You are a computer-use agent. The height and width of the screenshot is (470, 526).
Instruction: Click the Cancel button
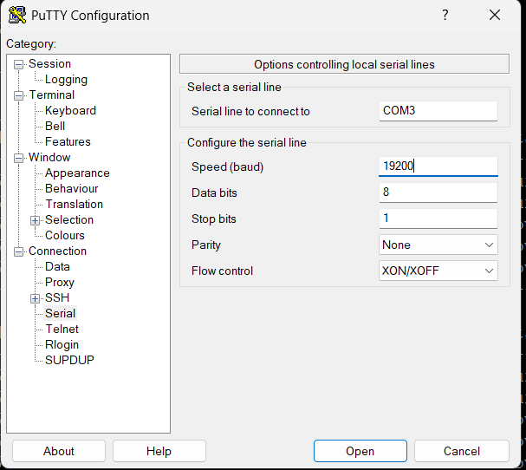pos(462,451)
